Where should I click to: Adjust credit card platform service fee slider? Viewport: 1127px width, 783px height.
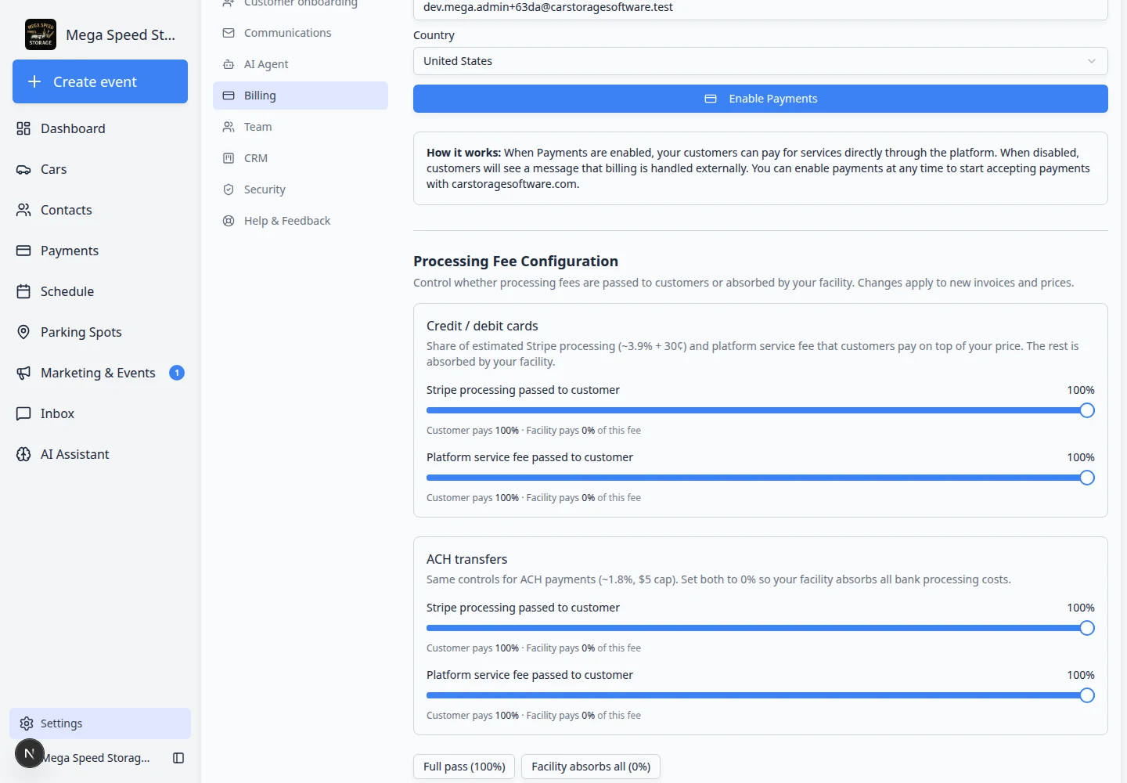pos(1087,478)
